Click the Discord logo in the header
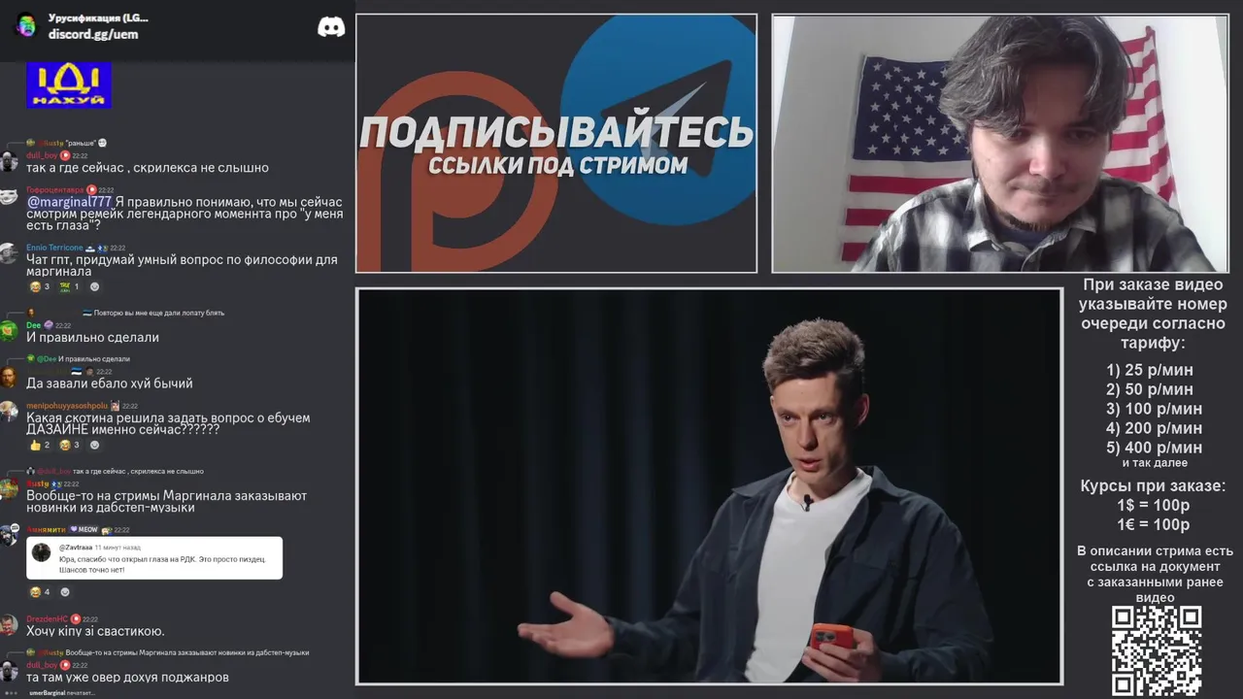Screen dimensions: 1243x699 click(331, 27)
